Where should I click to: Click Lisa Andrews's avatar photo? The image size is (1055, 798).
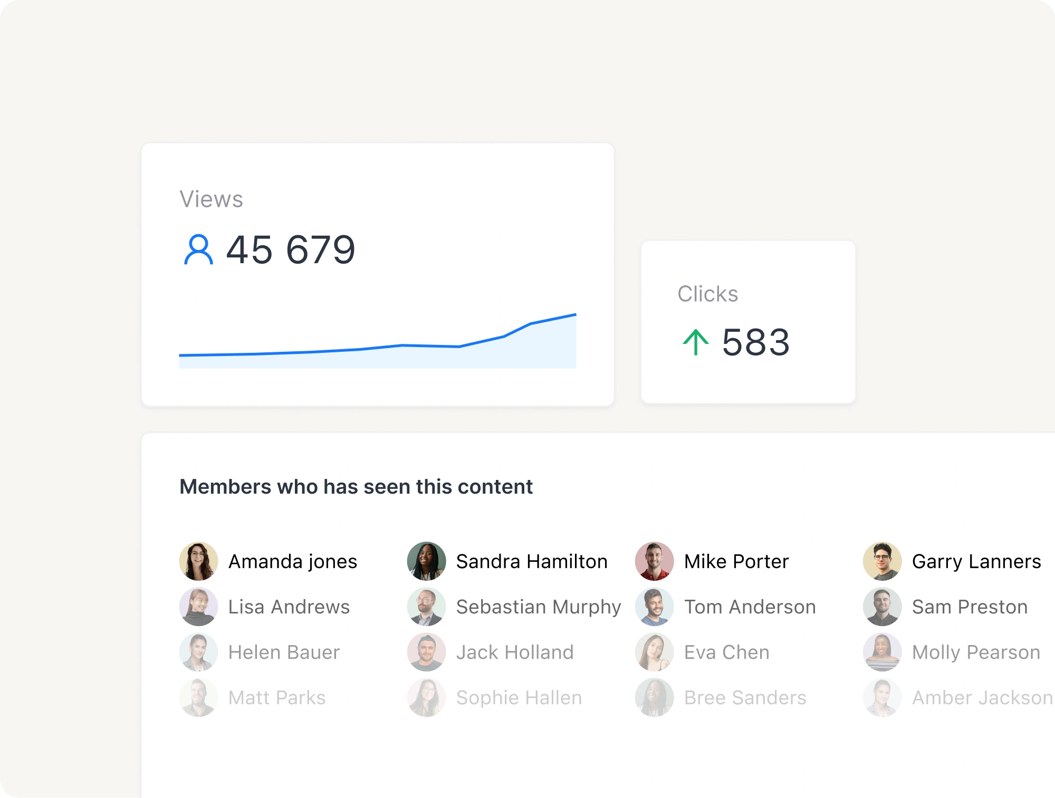pos(198,607)
